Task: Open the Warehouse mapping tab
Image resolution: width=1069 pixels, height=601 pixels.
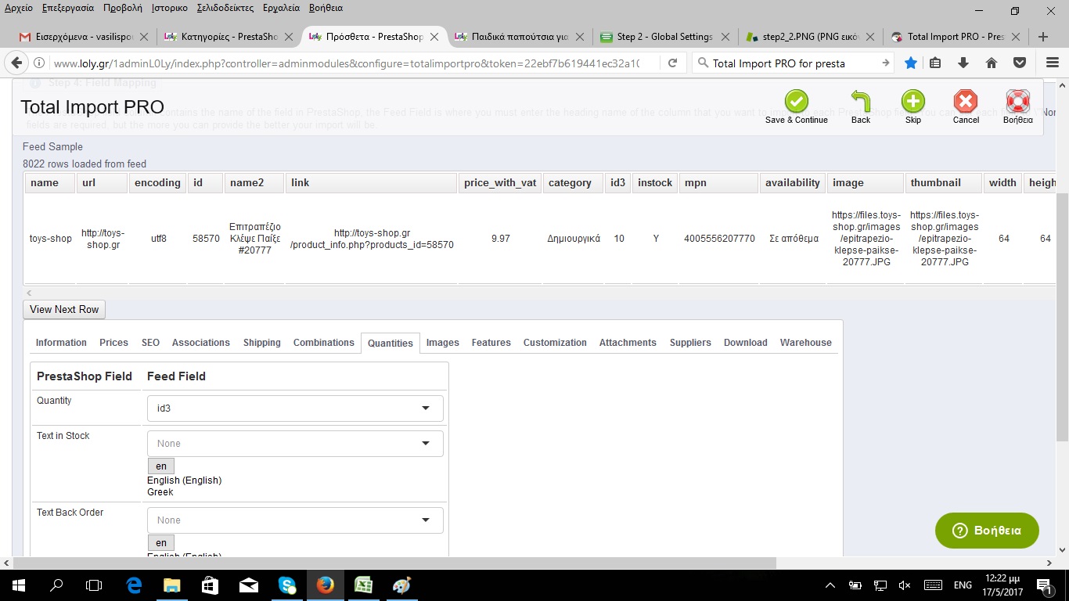Action: 806,343
